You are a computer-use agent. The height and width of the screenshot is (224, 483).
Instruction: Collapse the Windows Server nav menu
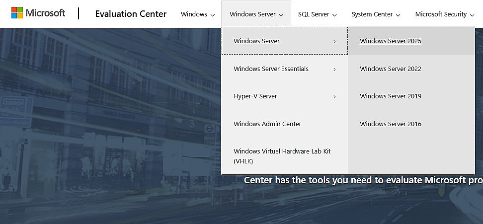pyautogui.click(x=256, y=14)
